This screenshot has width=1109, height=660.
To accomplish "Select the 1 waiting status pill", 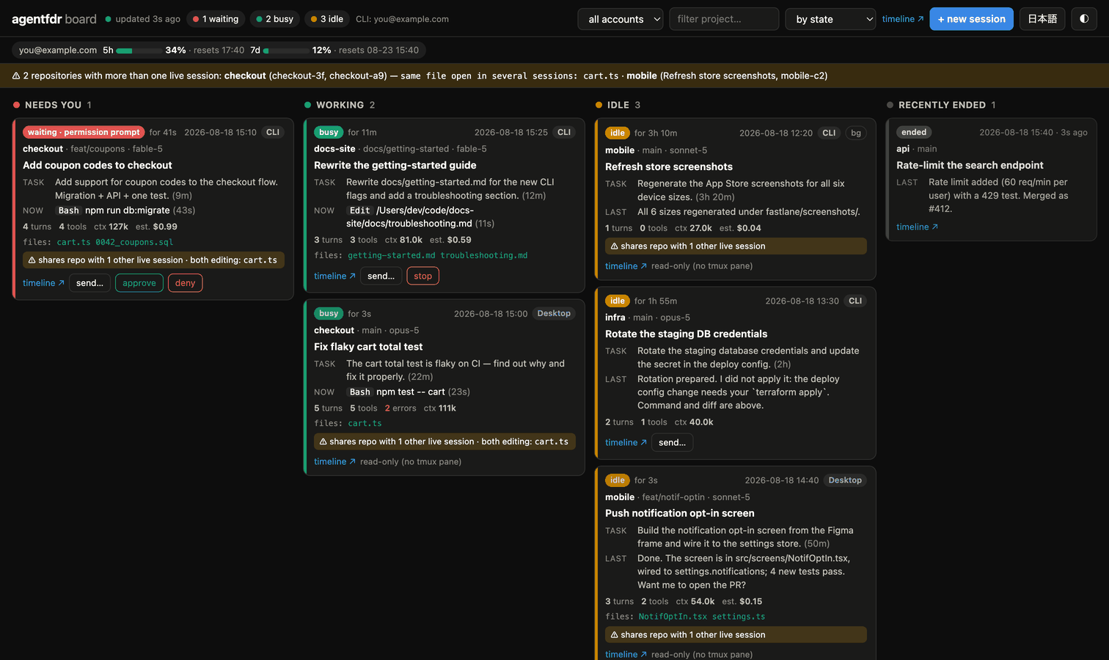I will click(x=216, y=19).
